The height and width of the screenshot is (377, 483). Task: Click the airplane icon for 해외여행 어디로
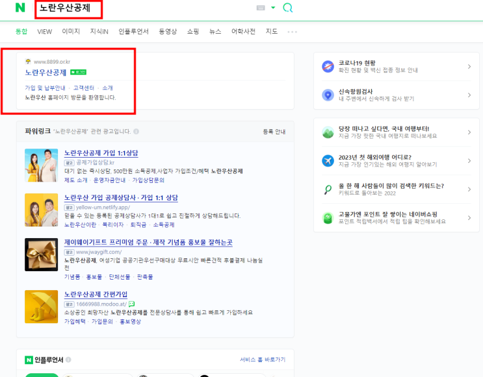(328, 161)
